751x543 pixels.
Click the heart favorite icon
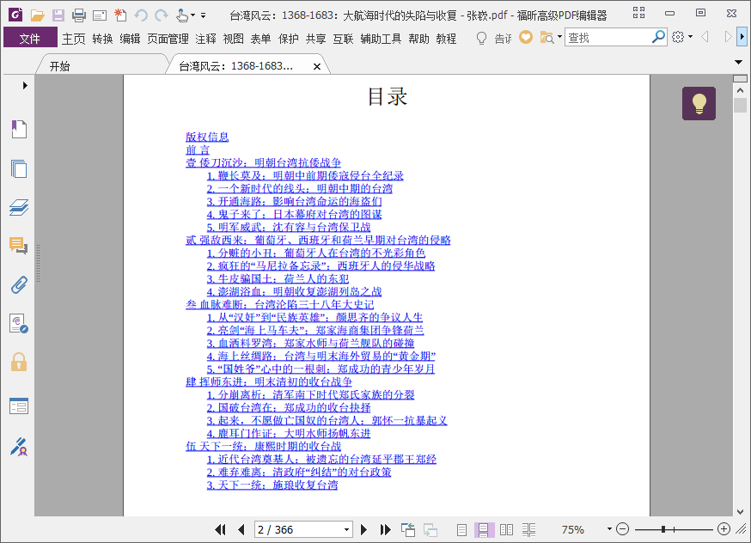(x=525, y=37)
